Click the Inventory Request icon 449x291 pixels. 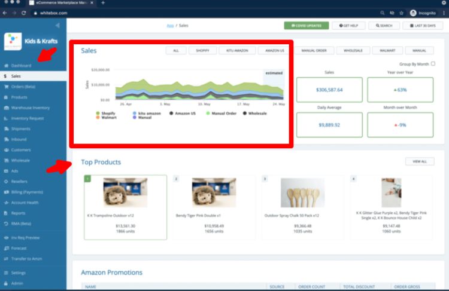pos(6,118)
